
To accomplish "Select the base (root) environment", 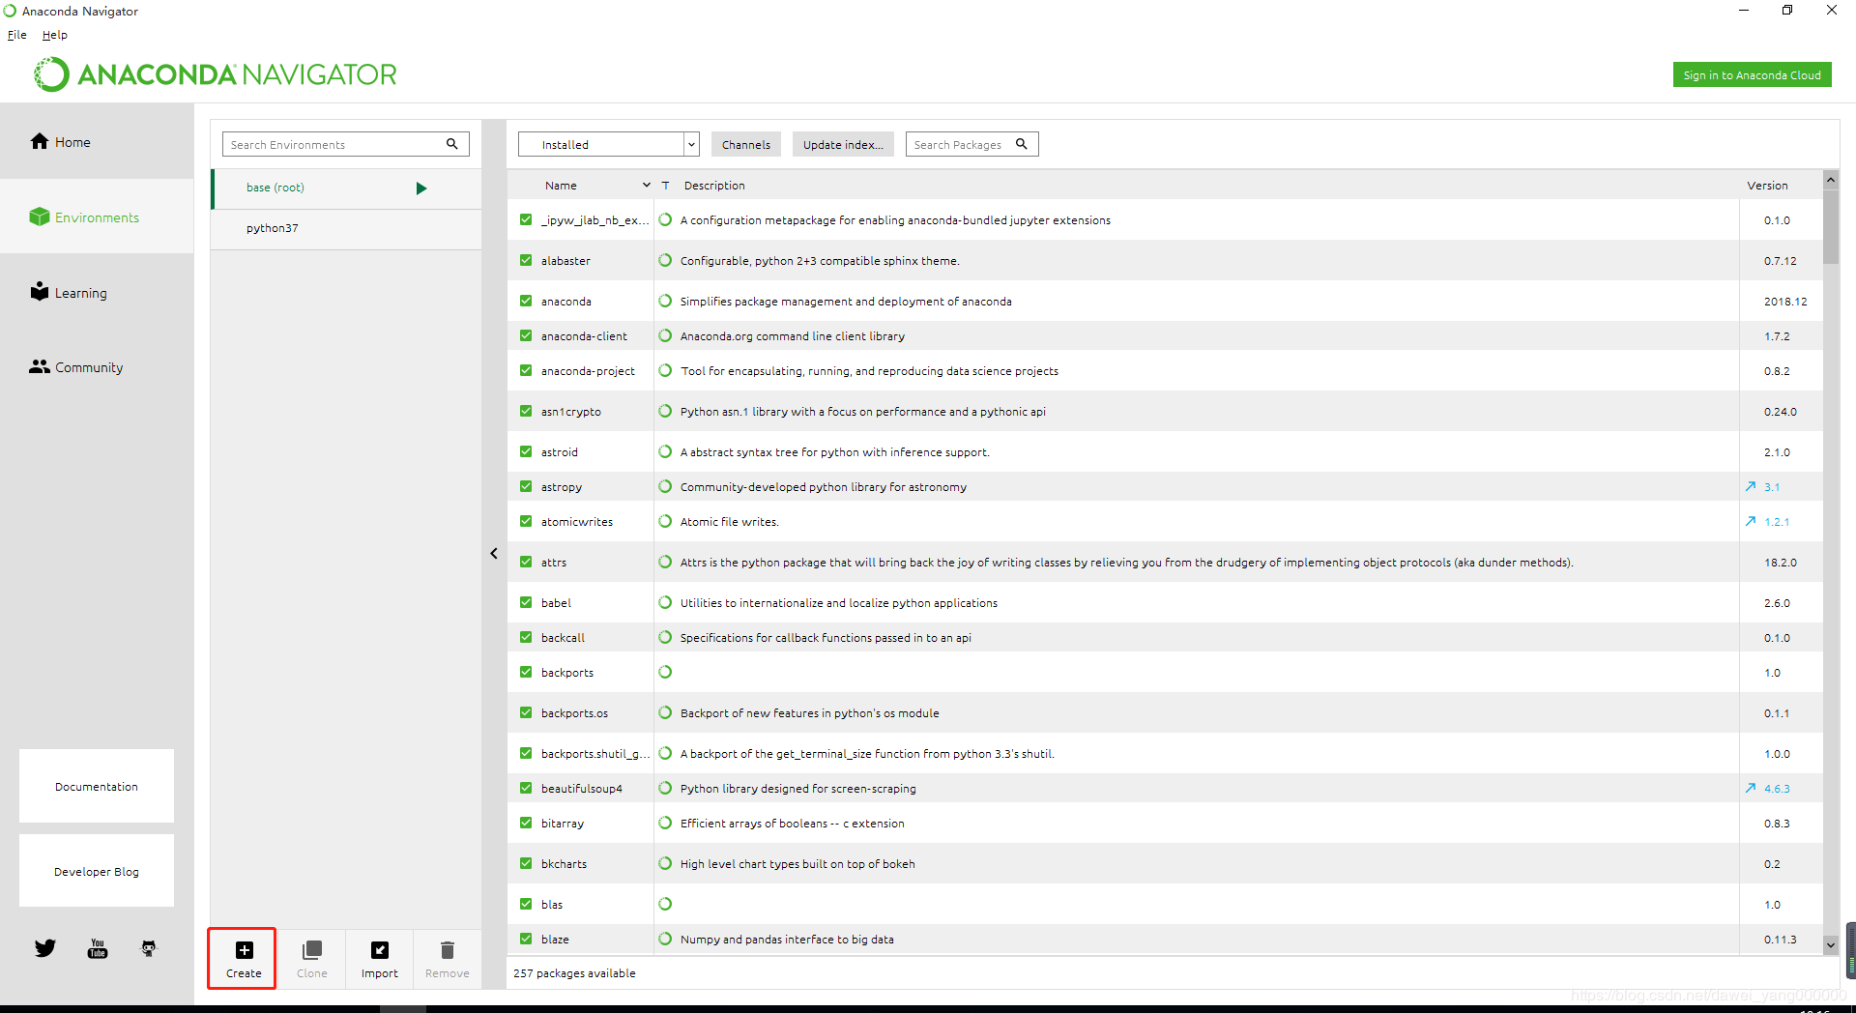I will [346, 188].
